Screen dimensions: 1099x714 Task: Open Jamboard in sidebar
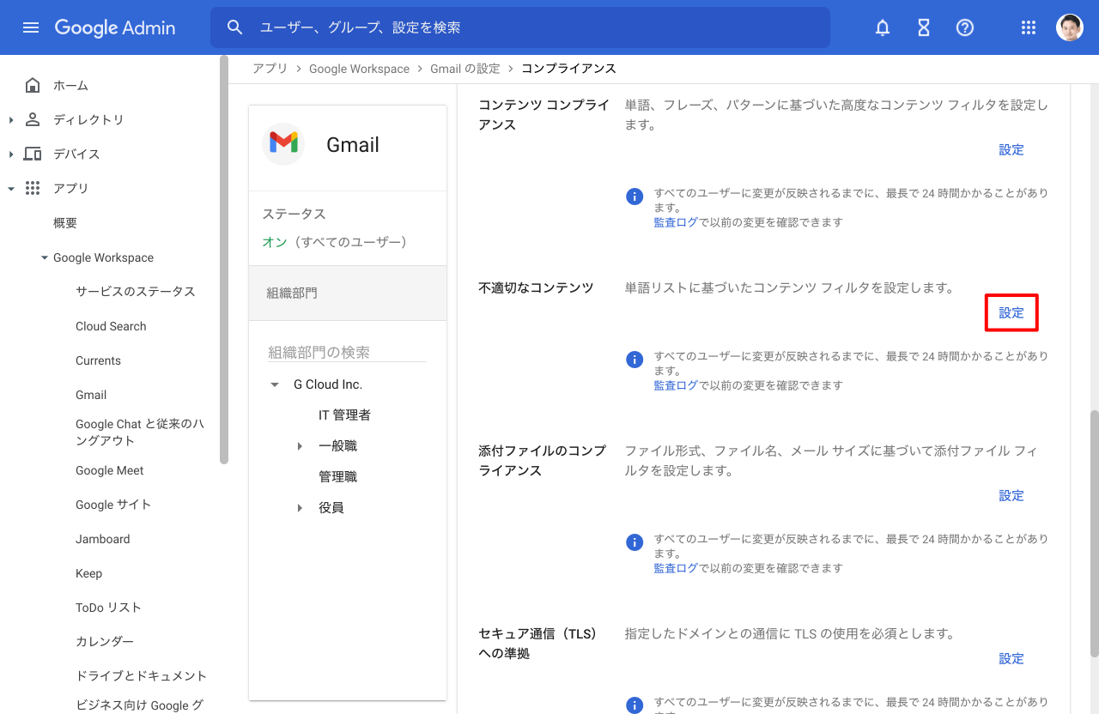pos(103,539)
